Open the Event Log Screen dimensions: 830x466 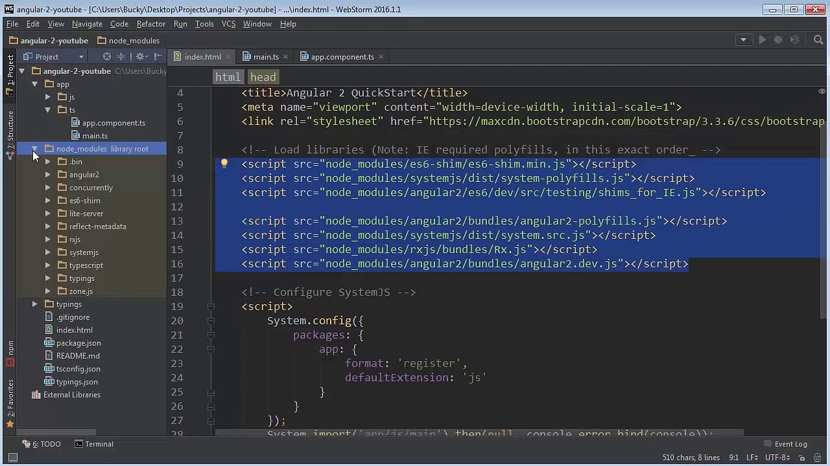[785, 444]
